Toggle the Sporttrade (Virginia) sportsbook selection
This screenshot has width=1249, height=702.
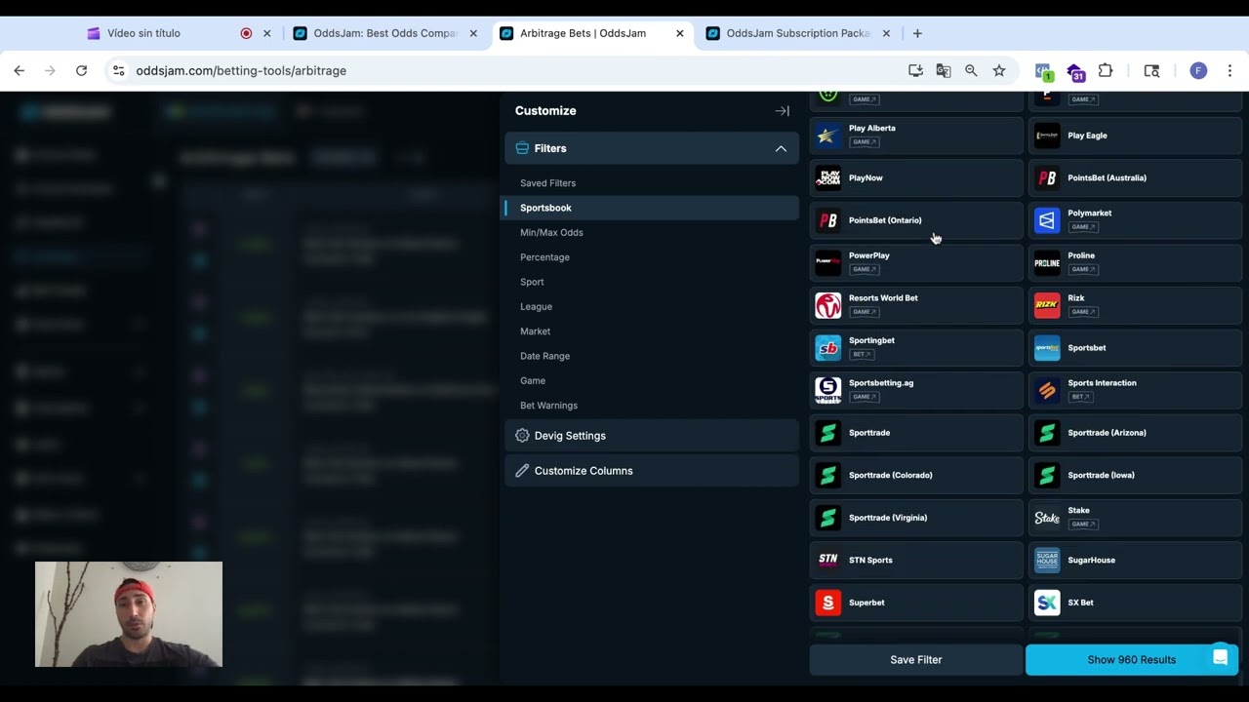(x=915, y=518)
